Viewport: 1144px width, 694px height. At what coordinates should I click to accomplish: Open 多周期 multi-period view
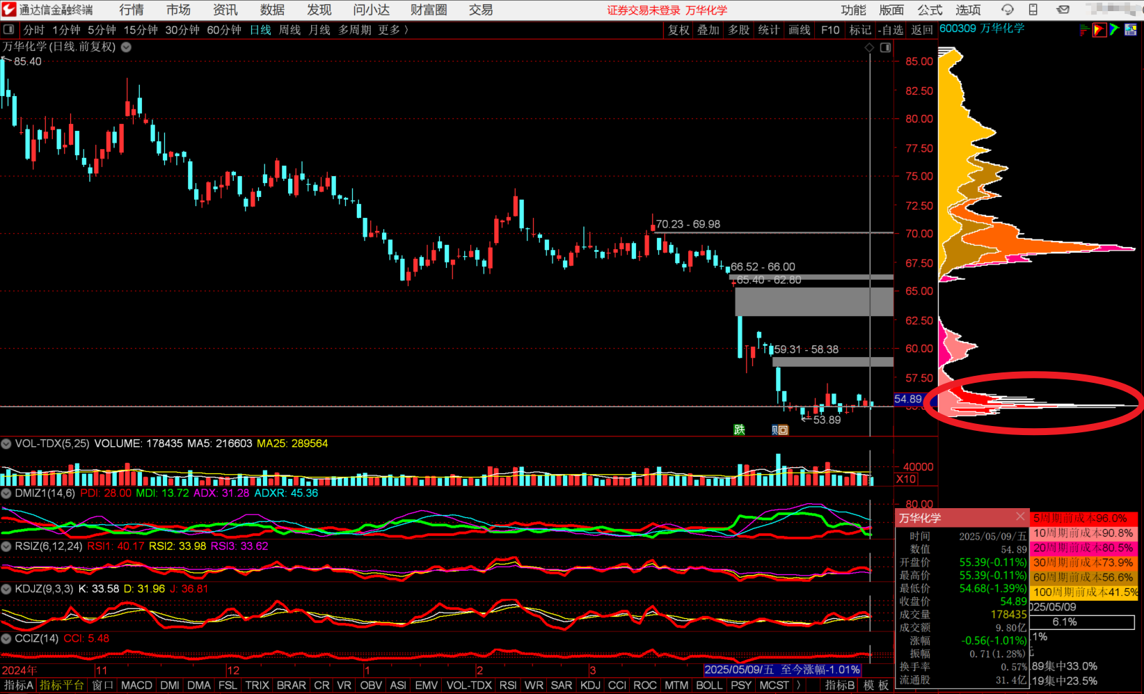pyautogui.click(x=355, y=30)
